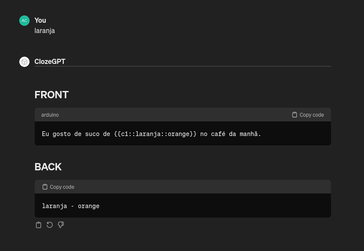364x251 pixels.
Task: Click the 'arduino' language label
Action: tap(50, 115)
